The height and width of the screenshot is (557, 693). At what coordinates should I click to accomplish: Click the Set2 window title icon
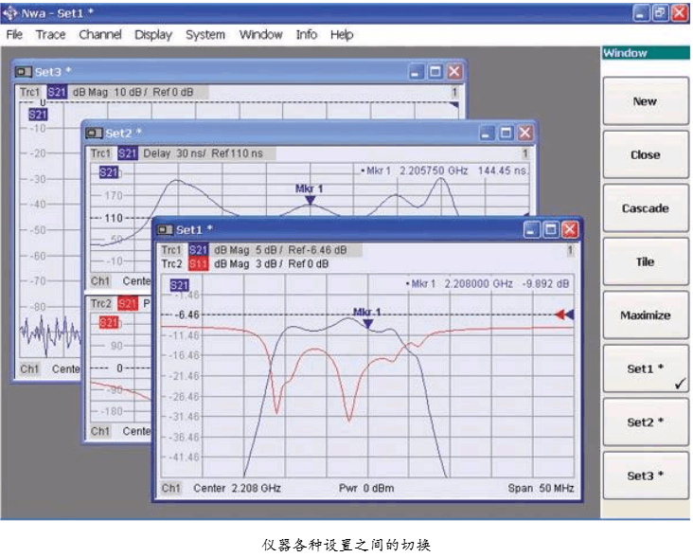pyautogui.click(x=94, y=134)
